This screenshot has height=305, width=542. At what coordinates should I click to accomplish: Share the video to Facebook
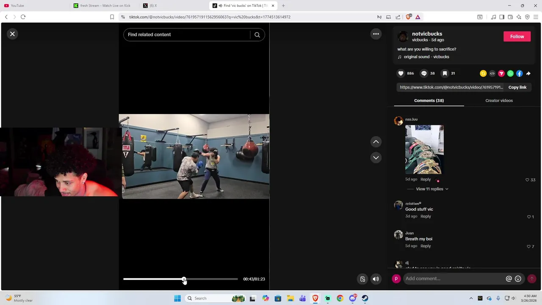[x=520, y=73]
